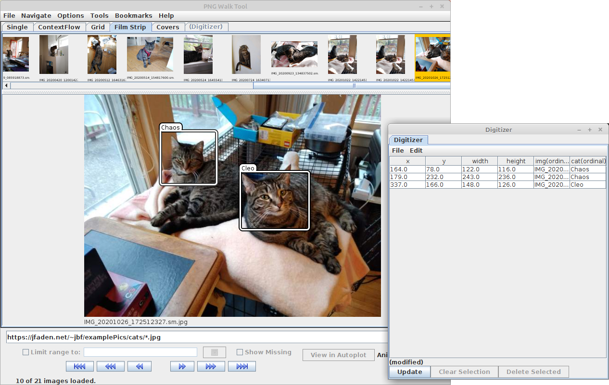Image resolution: width=609 pixels, height=385 pixels.
Task: Select the table cell with x value 164.0
Action: [407, 169]
